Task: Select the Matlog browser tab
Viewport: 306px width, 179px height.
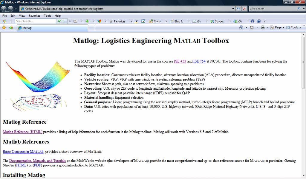Action: click(x=52, y=28)
